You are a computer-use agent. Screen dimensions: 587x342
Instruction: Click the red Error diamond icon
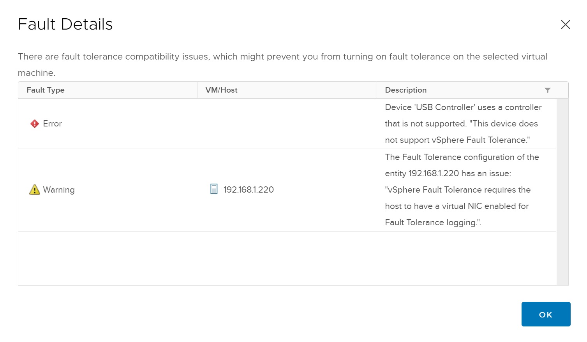tap(35, 124)
